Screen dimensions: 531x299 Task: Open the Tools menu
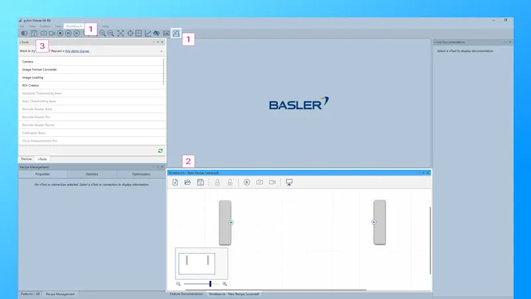(x=58, y=26)
